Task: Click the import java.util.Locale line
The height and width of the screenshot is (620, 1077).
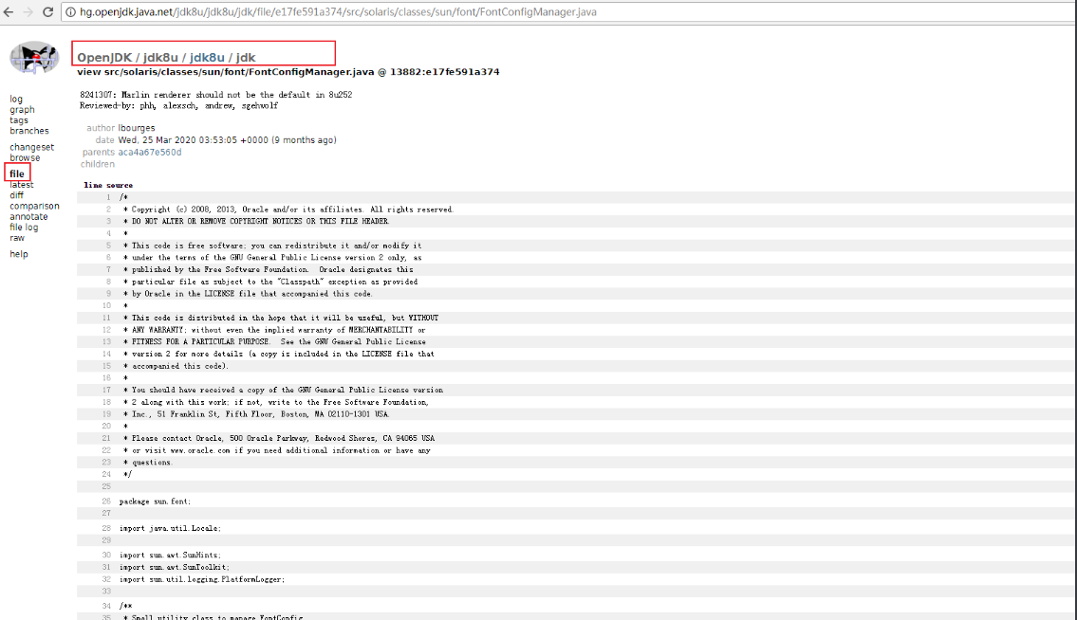Action: [x=171, y=528]
